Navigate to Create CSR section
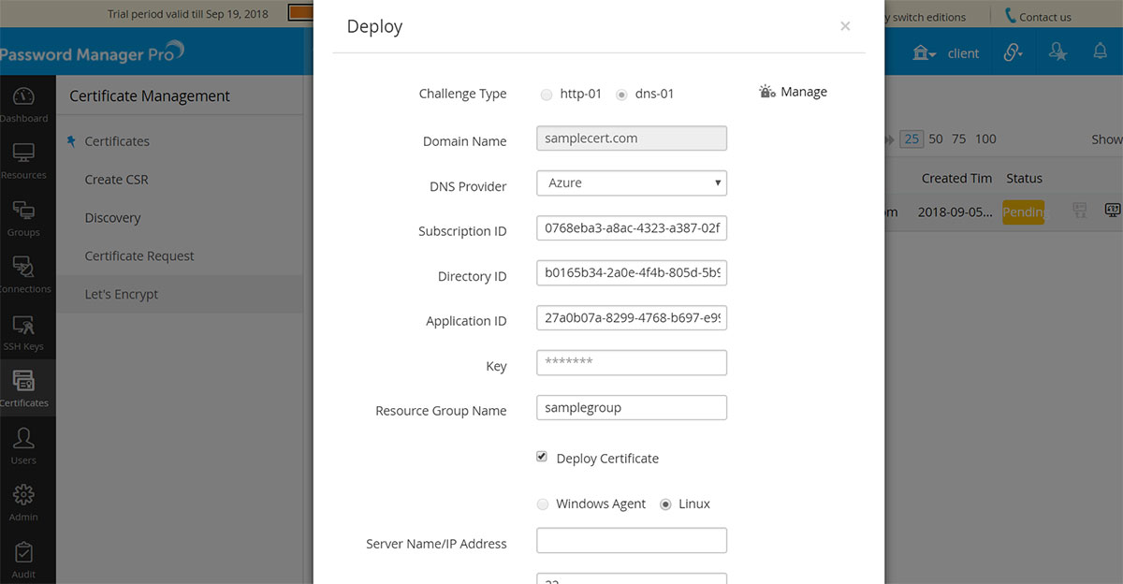The height and width of the screenshot is (584, 1123). [x=116, y=180]
